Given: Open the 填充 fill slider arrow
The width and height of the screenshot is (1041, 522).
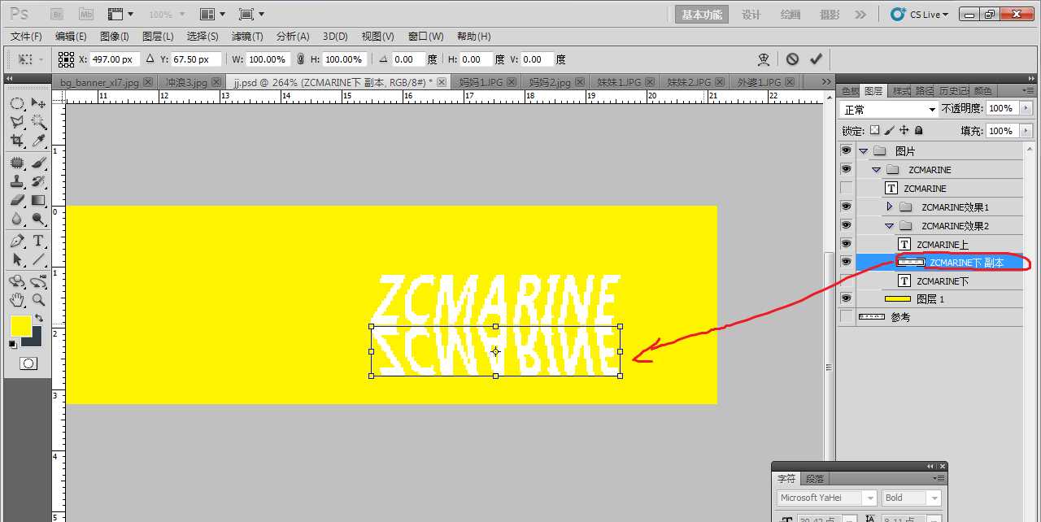Looking at the screenshot, I should point(1026,130).
